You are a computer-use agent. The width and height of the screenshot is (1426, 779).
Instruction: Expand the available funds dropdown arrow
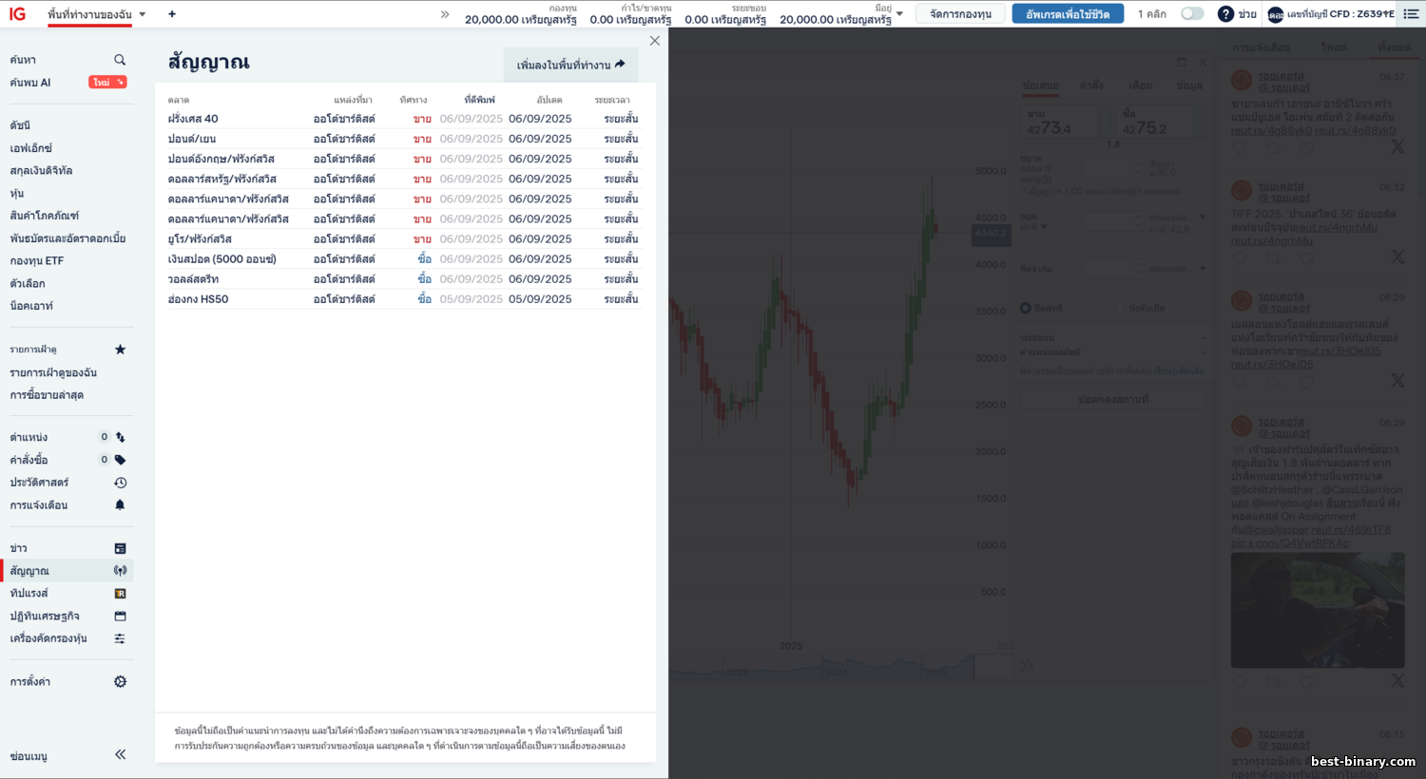(x=899, y=14)
